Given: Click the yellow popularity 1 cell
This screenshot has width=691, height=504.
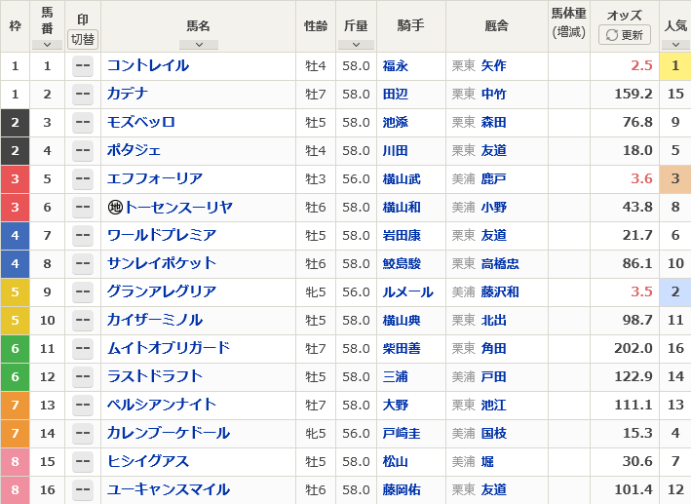Looking at the screenshot, I should pyautogui.click(x=675, y=66).
